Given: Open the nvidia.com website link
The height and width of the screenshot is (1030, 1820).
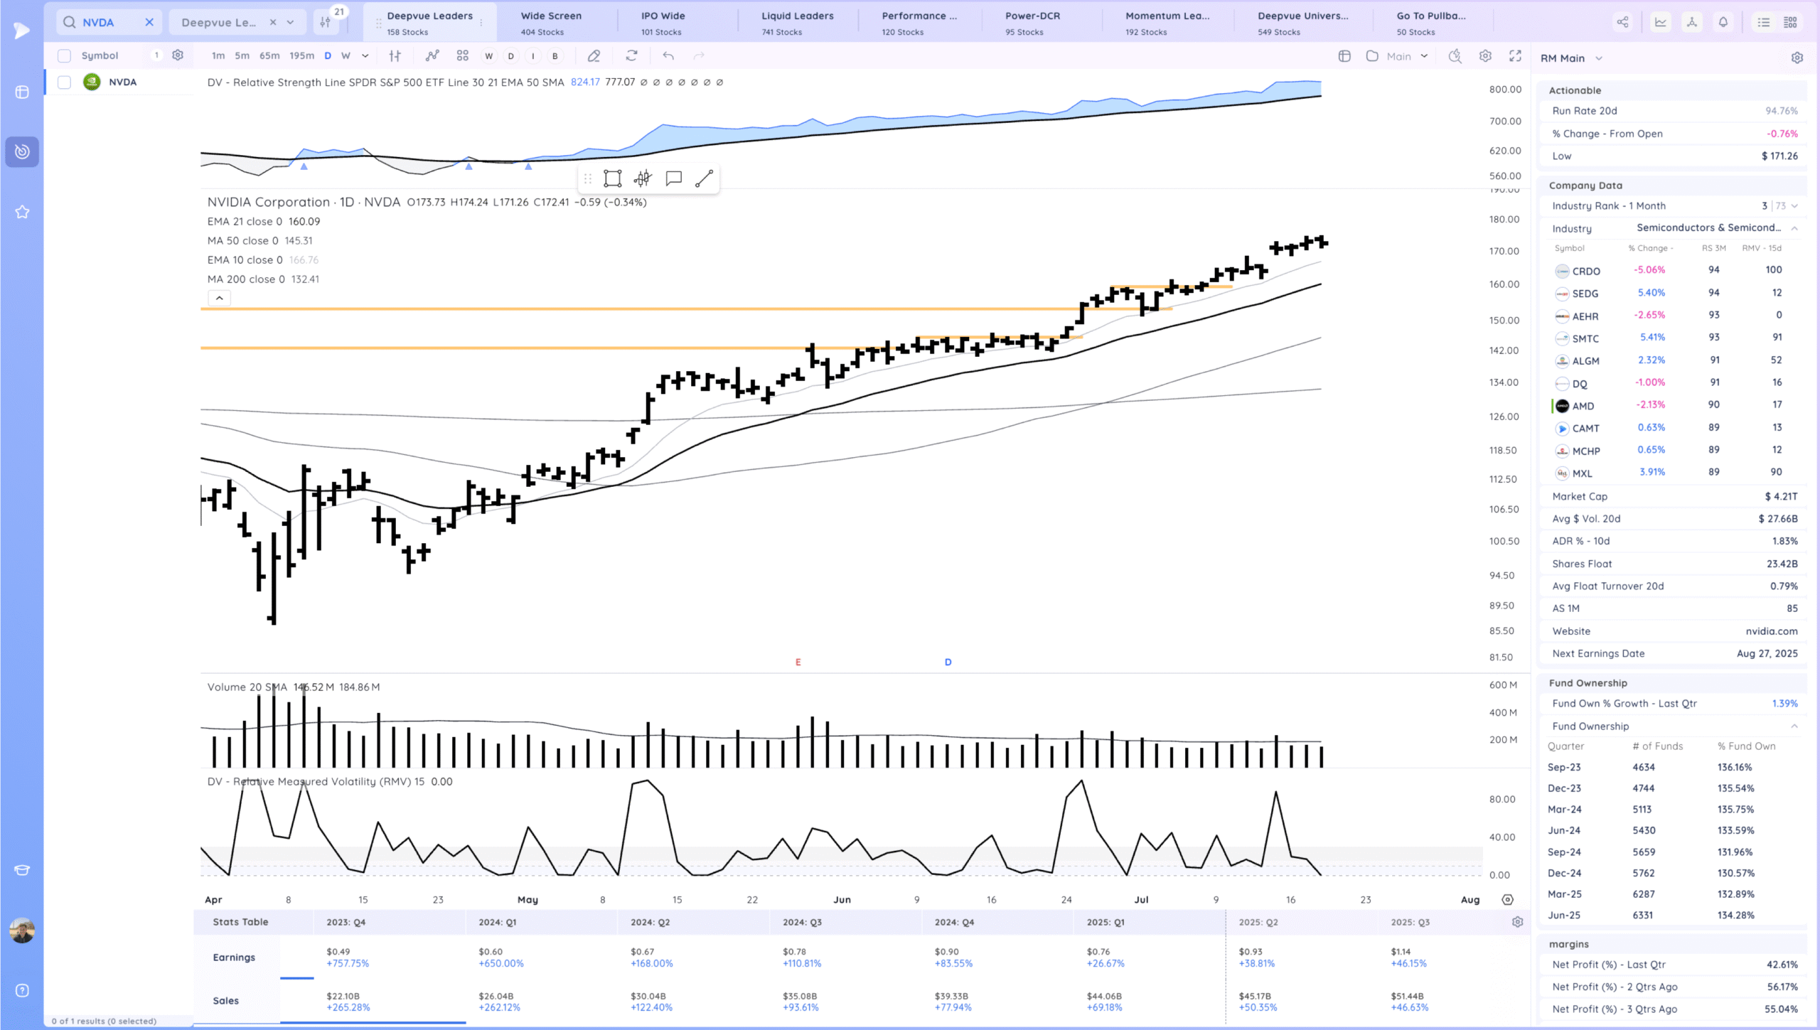Looking at the screenshot, I should [1771, 631].
